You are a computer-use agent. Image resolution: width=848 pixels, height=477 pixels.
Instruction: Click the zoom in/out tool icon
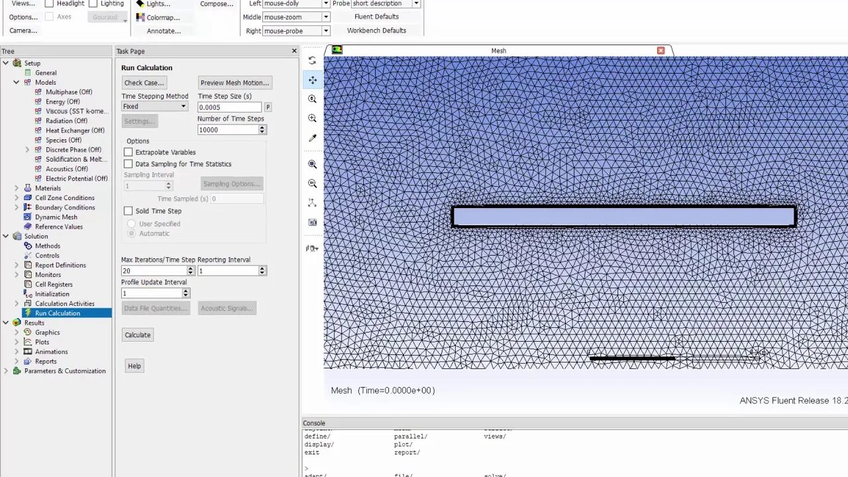(x=312, y=99)
